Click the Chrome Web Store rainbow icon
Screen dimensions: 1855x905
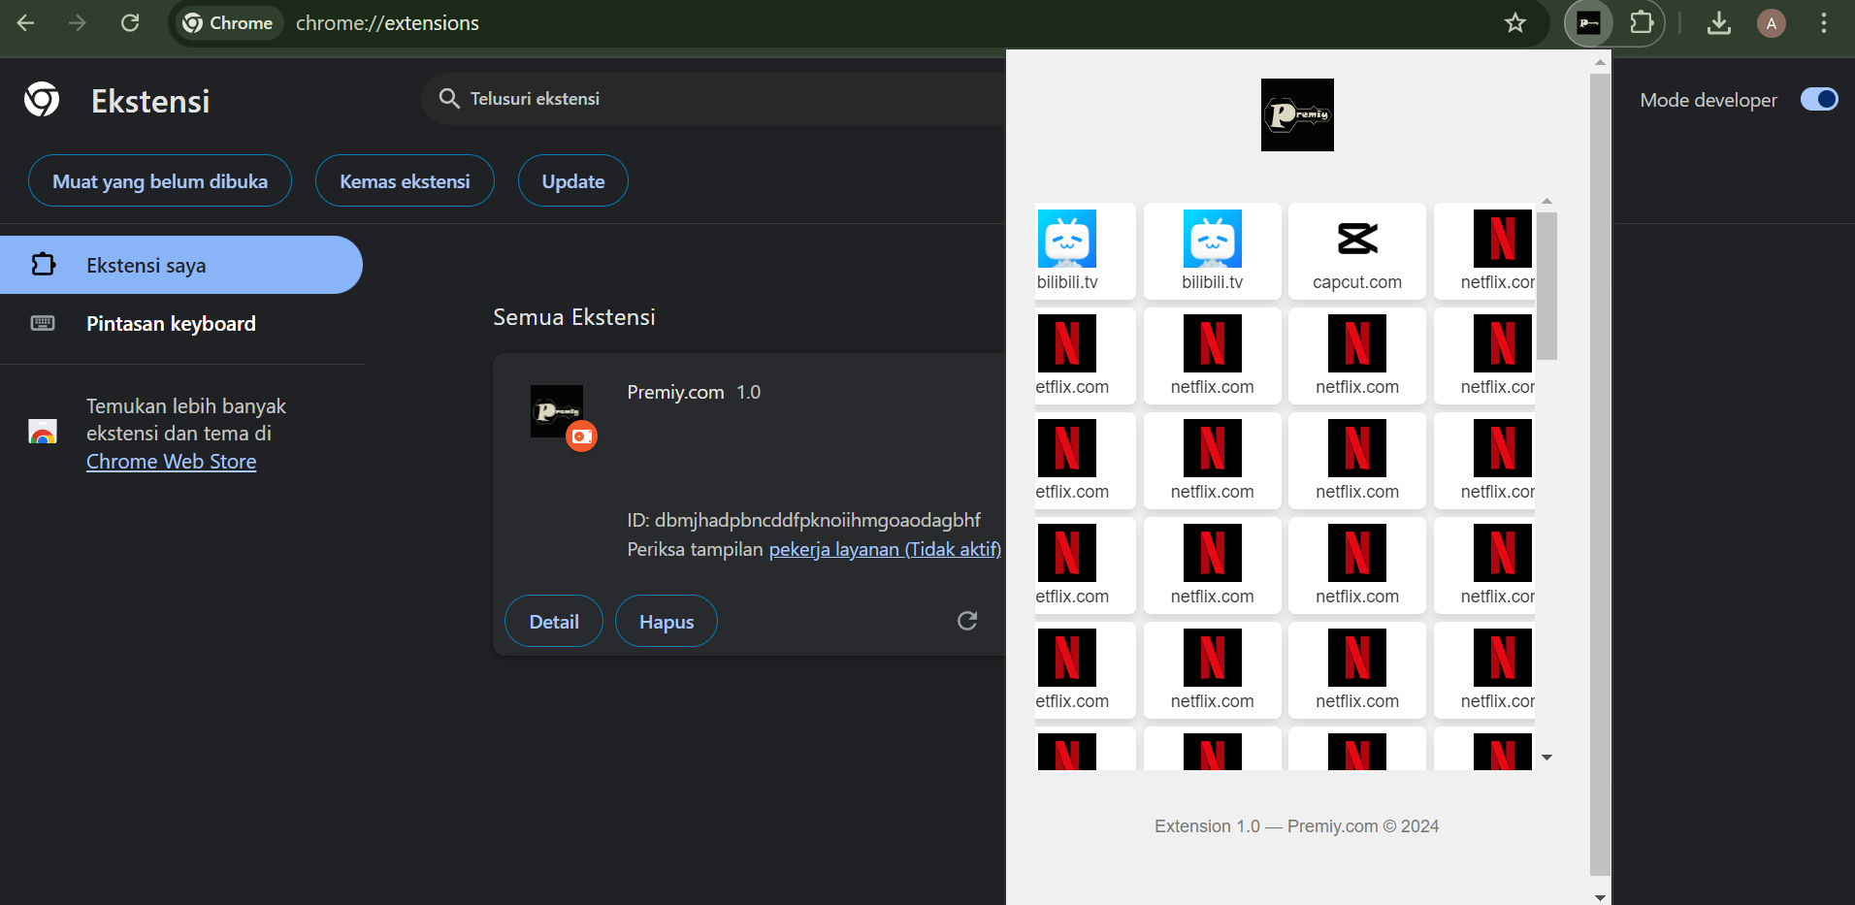pos(43,432)
